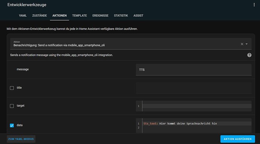This screenshot has width=260, height=144.
Task: Open the three-dot overflow menu
Action: [254, 5]
